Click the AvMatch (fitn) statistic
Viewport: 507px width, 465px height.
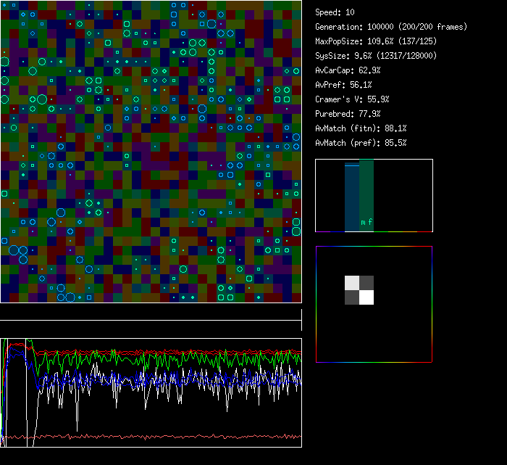click(x=361, y=128)
